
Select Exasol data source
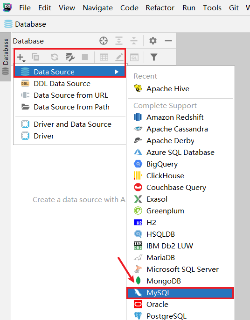[x=181, y=199]
